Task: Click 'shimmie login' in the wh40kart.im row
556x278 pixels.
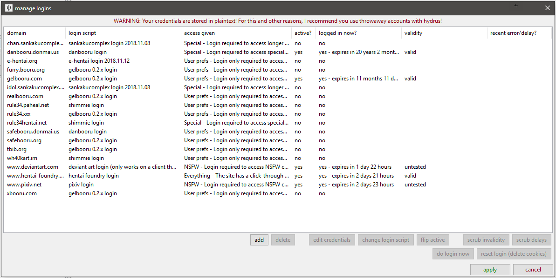Action: [86, 158]
